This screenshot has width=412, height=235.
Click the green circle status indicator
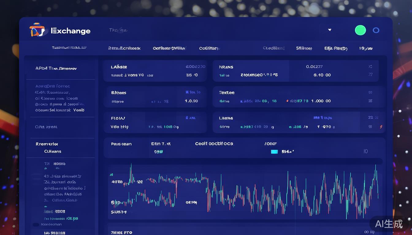360,30
